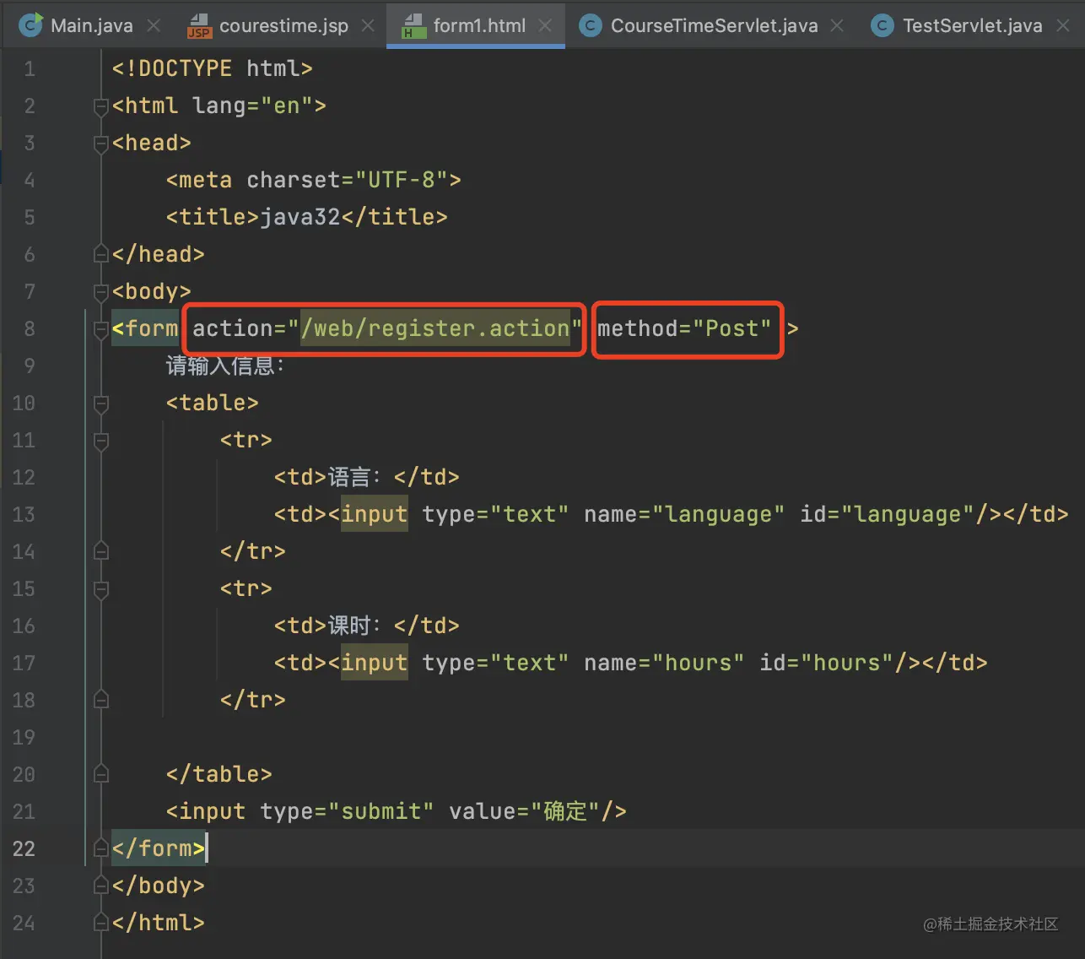Image resolution: width=1085 pixels, height=959 pixels.
Task: Close the courestime.jsp tab
Action: click(x=368, y=25)
